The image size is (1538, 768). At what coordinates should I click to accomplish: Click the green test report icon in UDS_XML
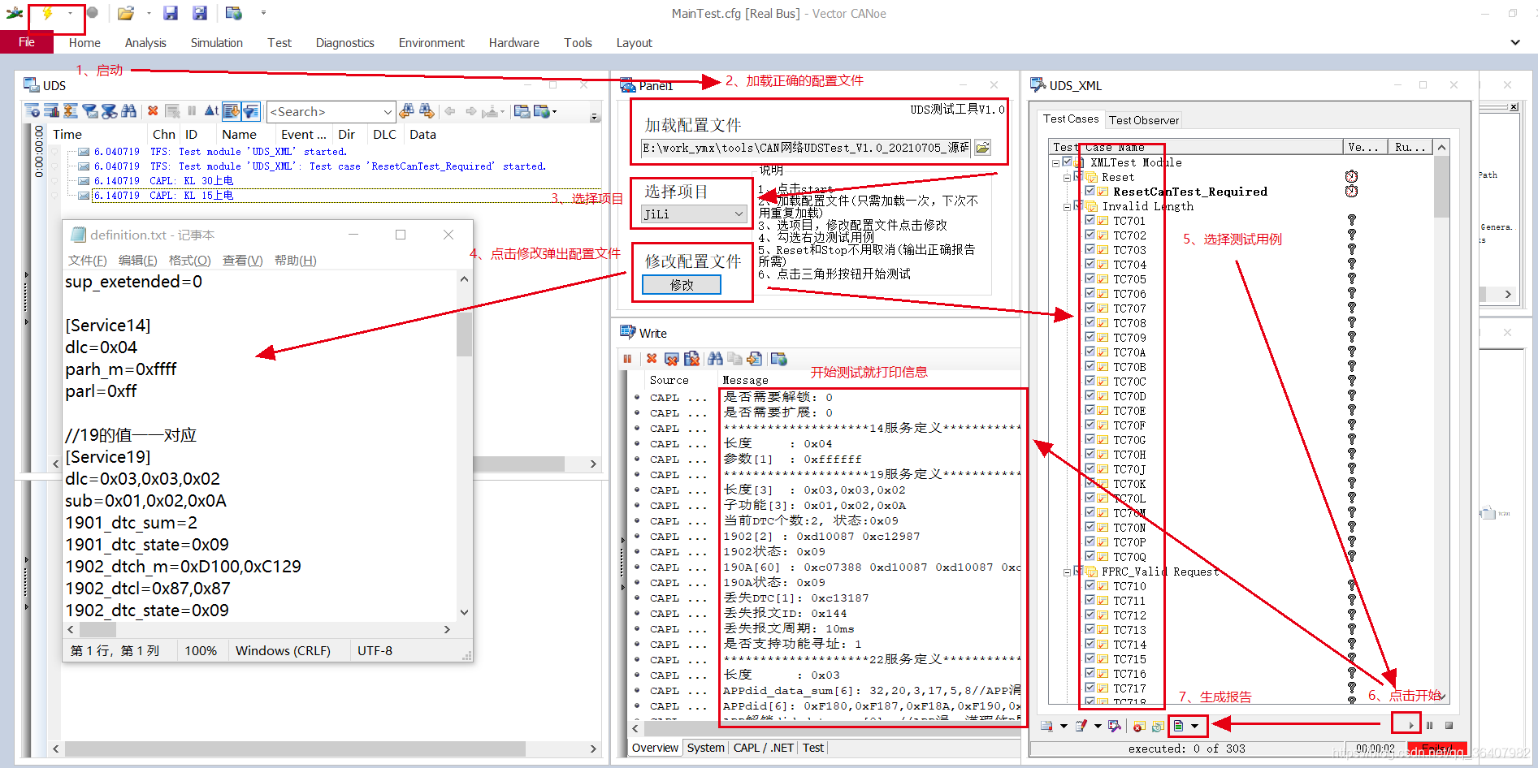click(1178, 725)
